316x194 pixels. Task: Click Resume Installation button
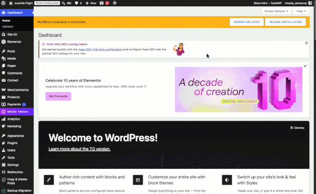285,22
